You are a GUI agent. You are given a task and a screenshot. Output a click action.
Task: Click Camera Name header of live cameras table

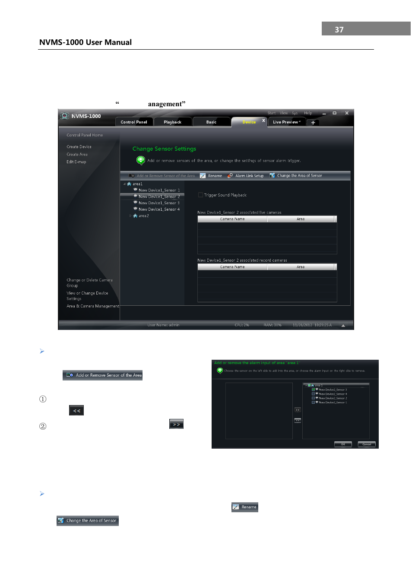(x=232, y=219)
